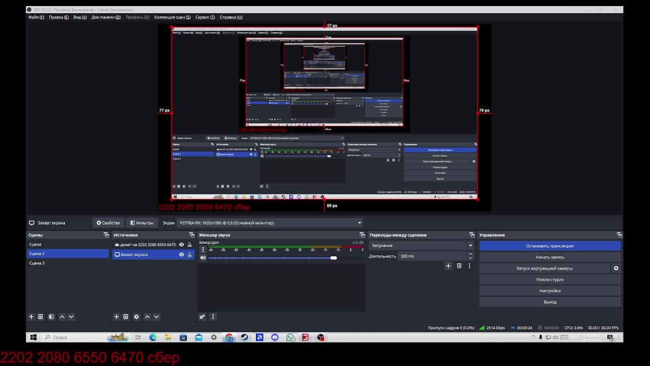
Task: Remove the scene transition with trash icon
Action: tap(459, 266)
